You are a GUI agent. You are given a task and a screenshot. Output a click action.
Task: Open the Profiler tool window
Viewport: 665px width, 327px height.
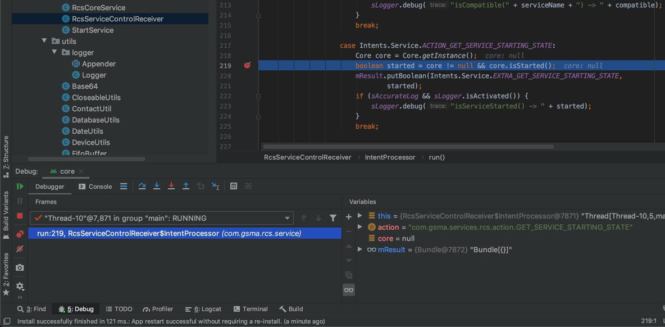click(158, 309)
